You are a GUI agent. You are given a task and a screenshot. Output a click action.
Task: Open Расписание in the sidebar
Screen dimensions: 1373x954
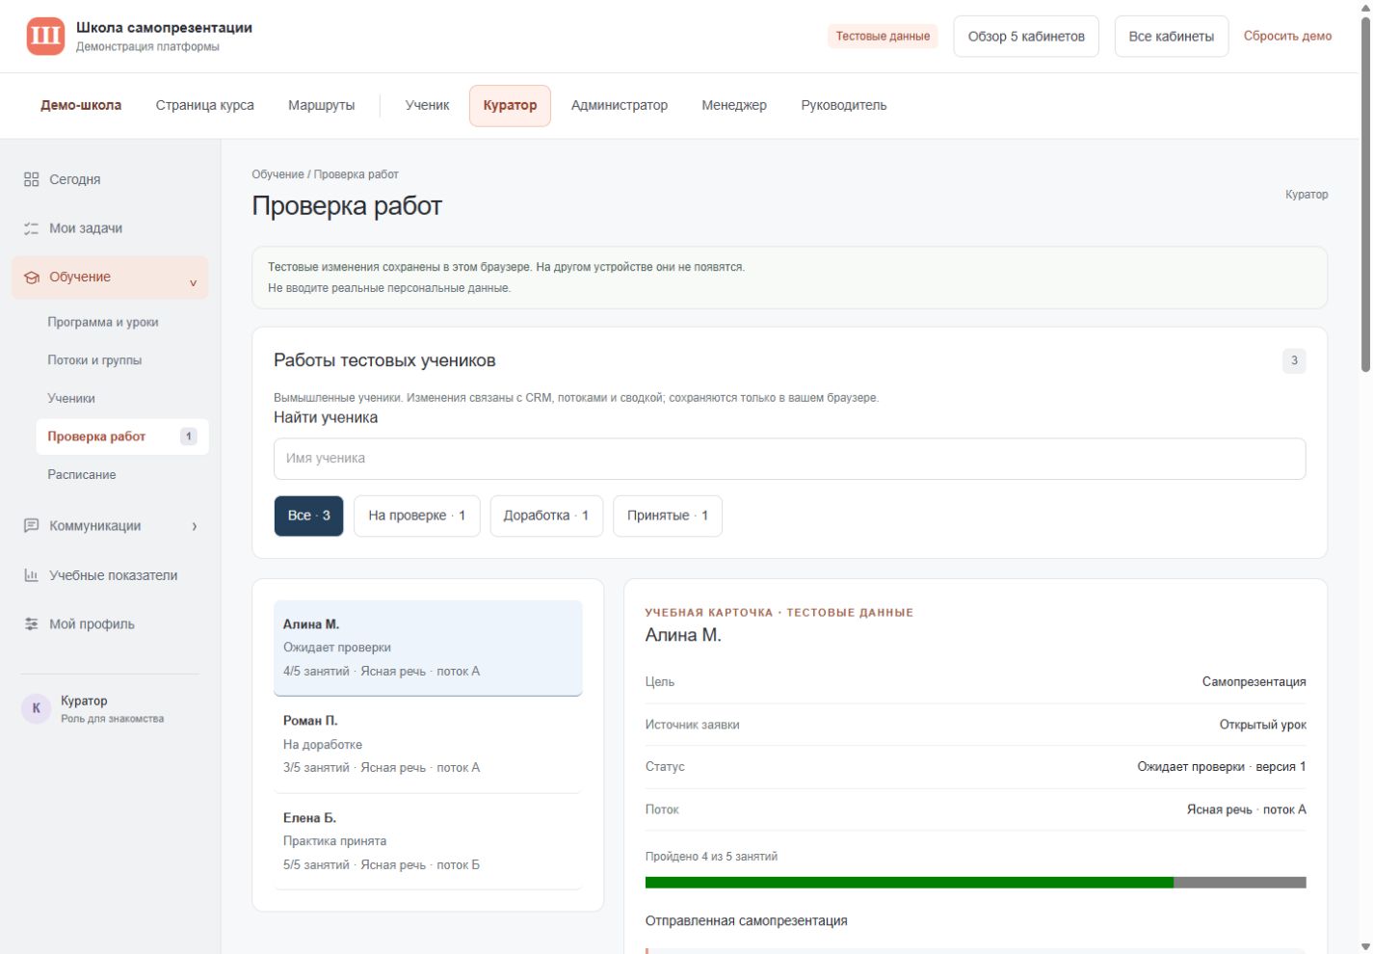click(82, 474)
